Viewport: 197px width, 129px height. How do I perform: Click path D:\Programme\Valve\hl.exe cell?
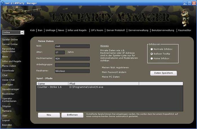pos(86,87)
